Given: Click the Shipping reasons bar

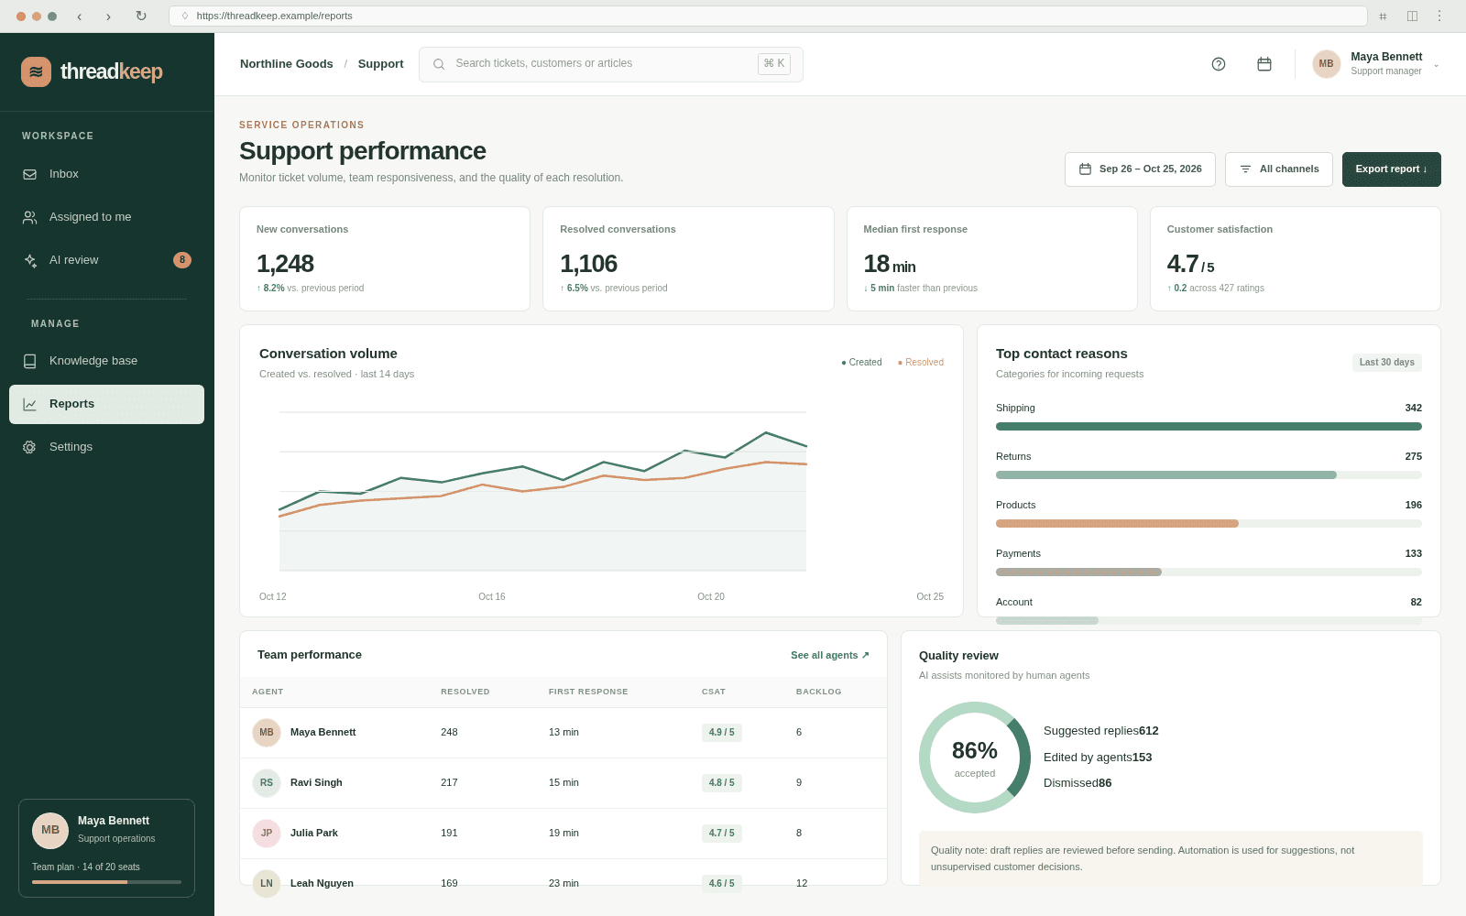Looking at the screenshot, I should 1209,426.
